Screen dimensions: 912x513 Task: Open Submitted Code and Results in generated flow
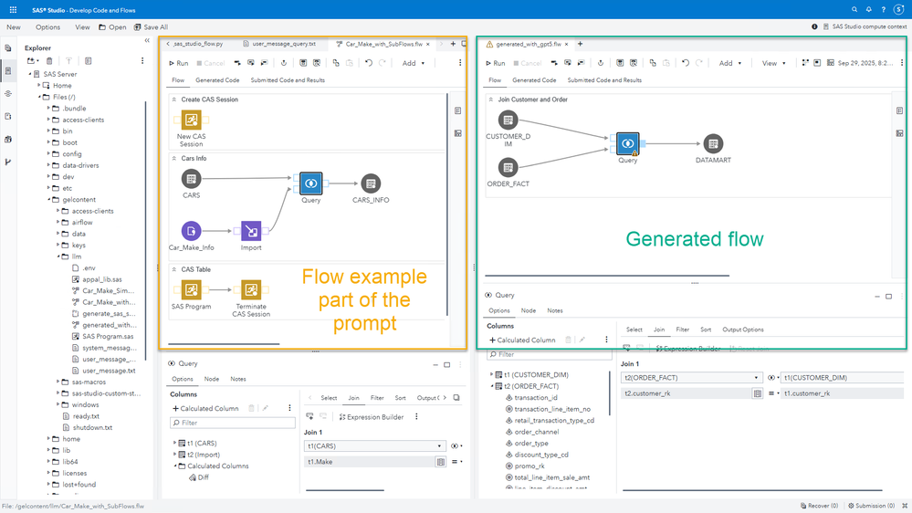coord(604,80)
